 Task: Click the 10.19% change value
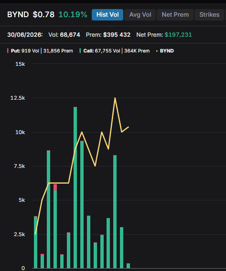[73, 14]
